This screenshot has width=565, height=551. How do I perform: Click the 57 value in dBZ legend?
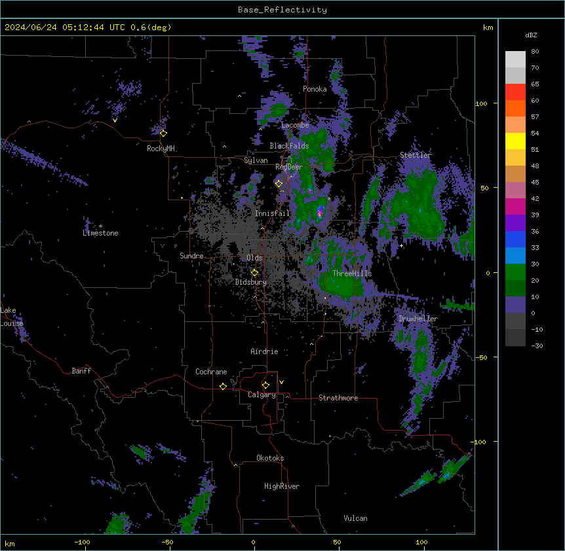[x=535, y=117]
